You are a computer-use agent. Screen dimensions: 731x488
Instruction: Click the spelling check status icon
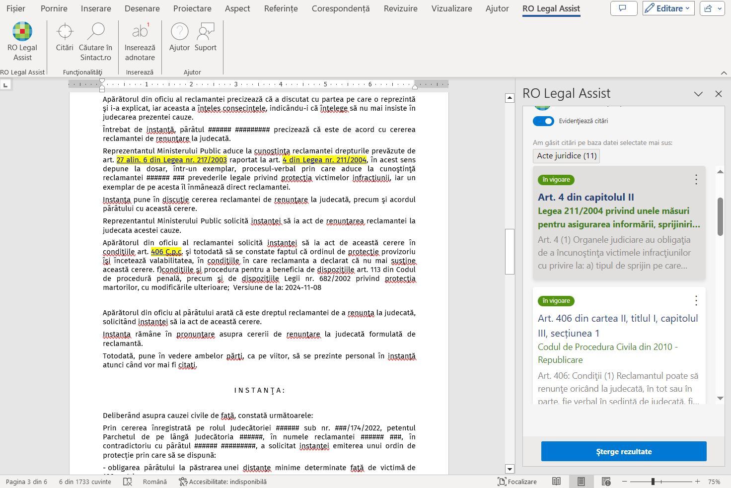pyautogui.click(x=128, y=482)
